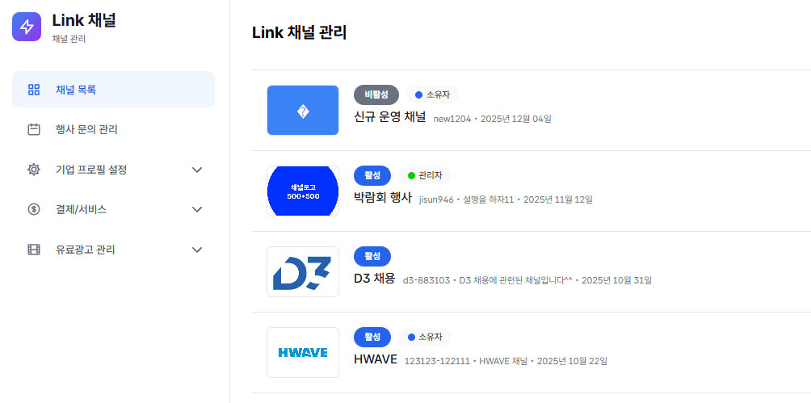Click the grid icon beside 채널 목록
The width and height of the screenshot is (811, 403).
point(34,90)
